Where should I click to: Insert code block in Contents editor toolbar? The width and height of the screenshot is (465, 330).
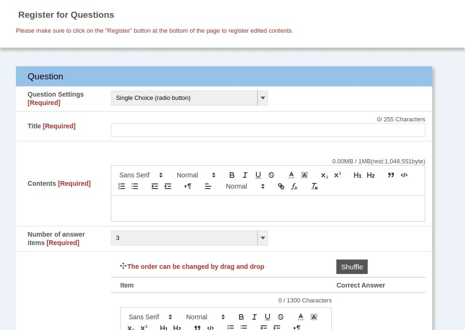pyautogui.click(x=404, y=175)
